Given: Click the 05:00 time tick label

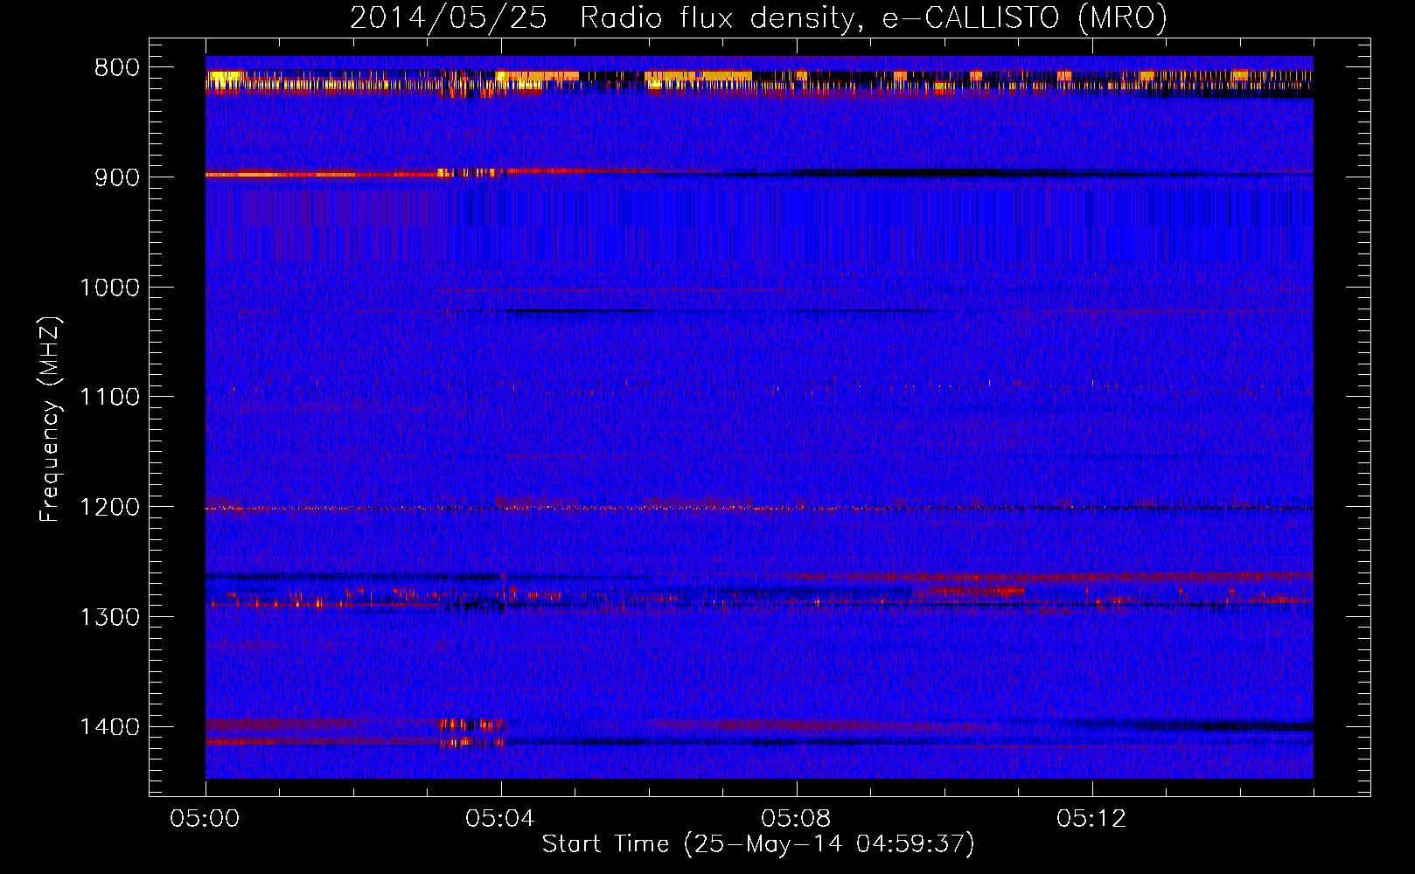Looking at the screenshot, I should [x=205, y=819].
